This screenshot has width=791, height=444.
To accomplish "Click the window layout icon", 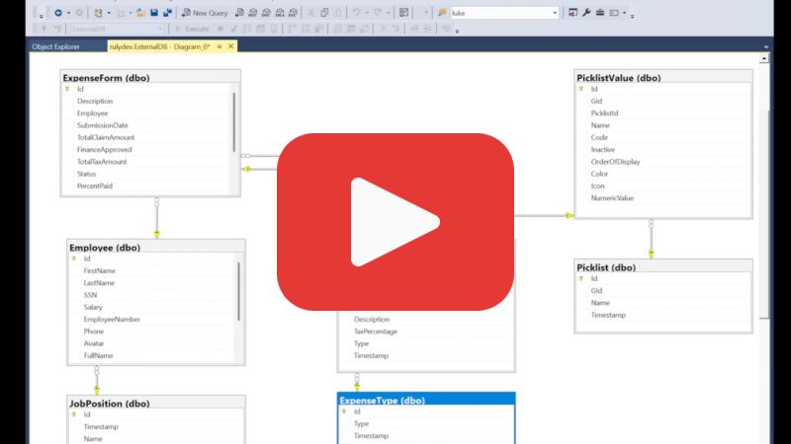I will tap(614, 13).
